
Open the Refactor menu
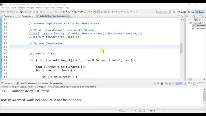click(22, 8)
